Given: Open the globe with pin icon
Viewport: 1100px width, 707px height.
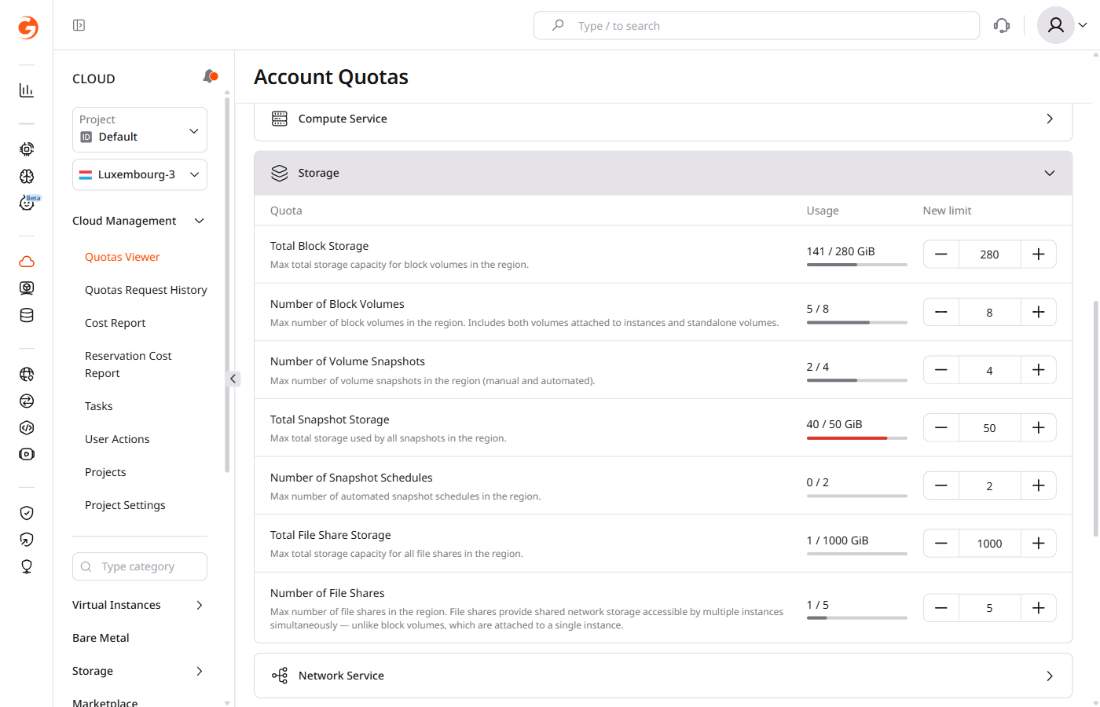Looking at the screenshot, I should coord(27,374).
